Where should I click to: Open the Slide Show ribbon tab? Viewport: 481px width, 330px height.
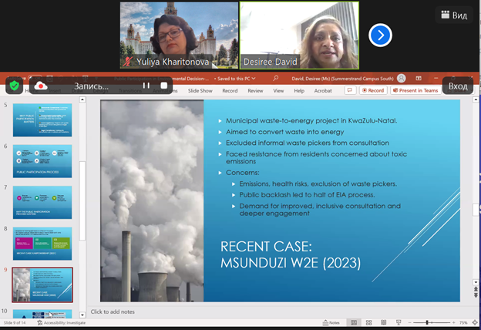coord(200,91)
